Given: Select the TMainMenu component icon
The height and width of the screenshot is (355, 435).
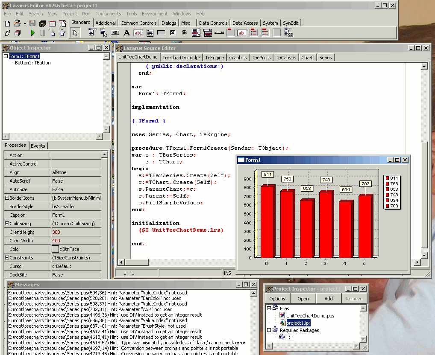Looking at the screenshot, I should pyautogui.click(x=92, y=33).
